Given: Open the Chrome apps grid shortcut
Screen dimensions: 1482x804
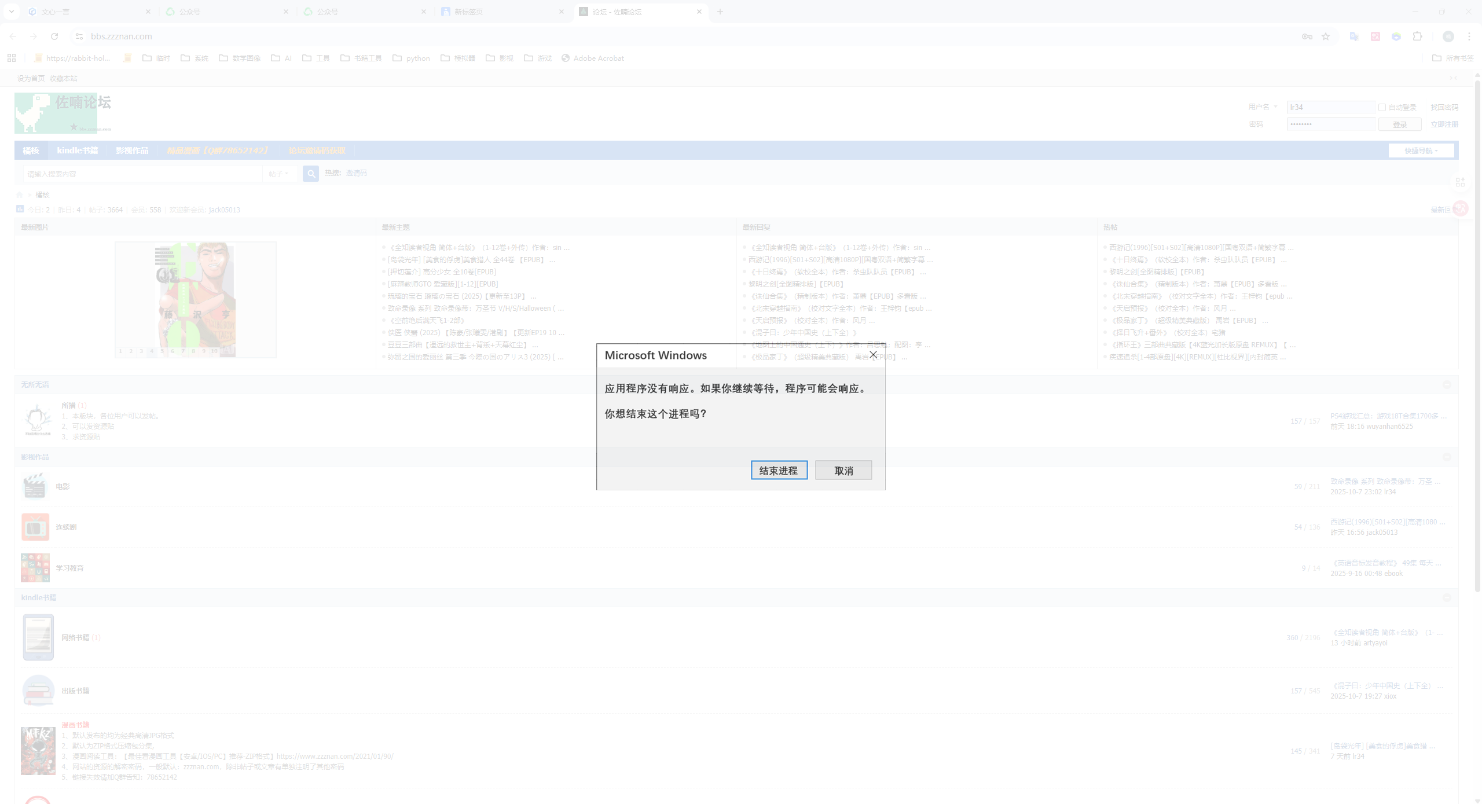Looking at the screenshot, I should pos(12,58).
